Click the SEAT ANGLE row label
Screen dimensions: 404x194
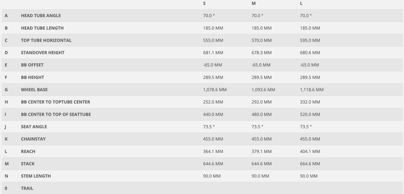(34, 127)
